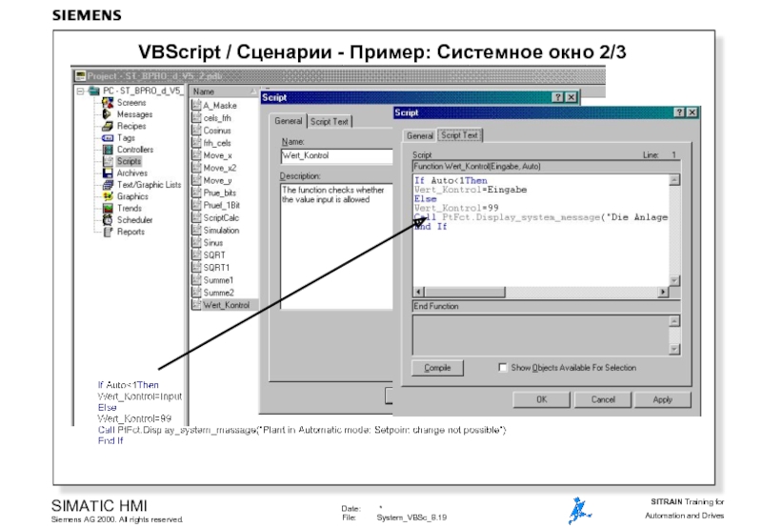This screenshot has height=528, width=762.
Task: Click script icon next to Move_x
Action: click(196, 155)
